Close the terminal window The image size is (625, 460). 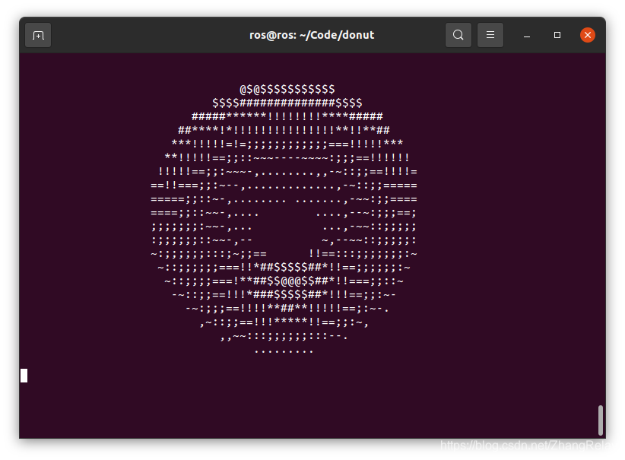[x=588, y=35]
